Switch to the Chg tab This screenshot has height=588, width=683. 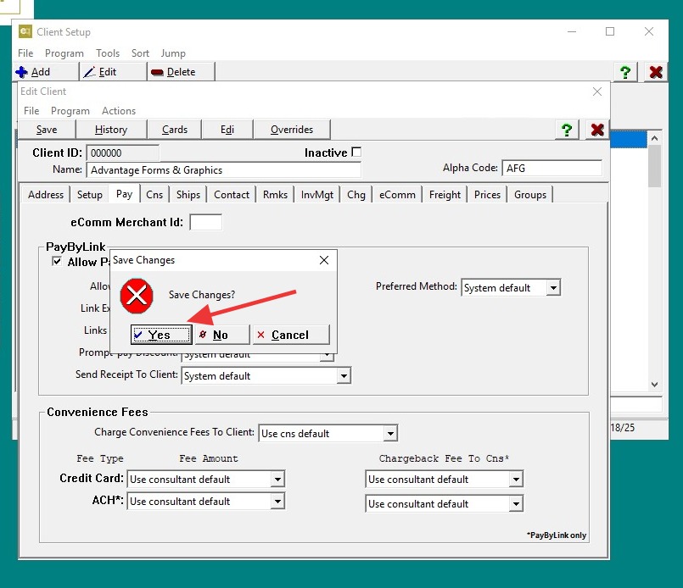click(x=356, y=194)
